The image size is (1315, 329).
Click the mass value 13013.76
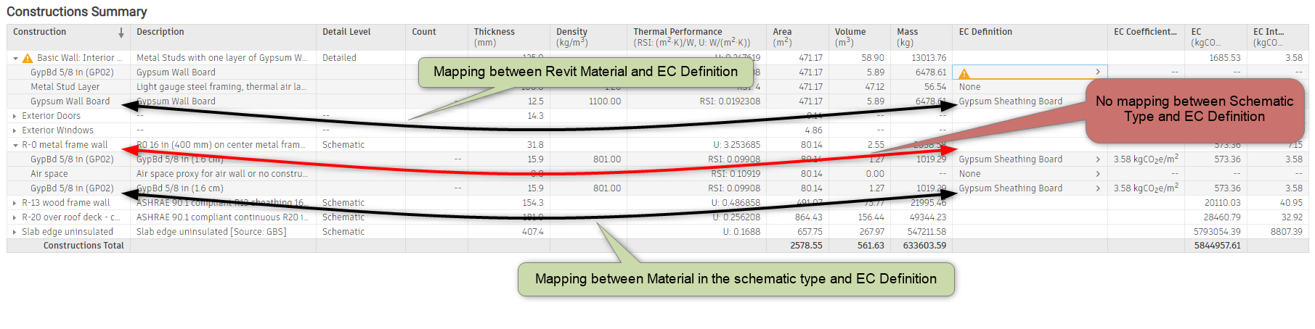pos(929,58)
